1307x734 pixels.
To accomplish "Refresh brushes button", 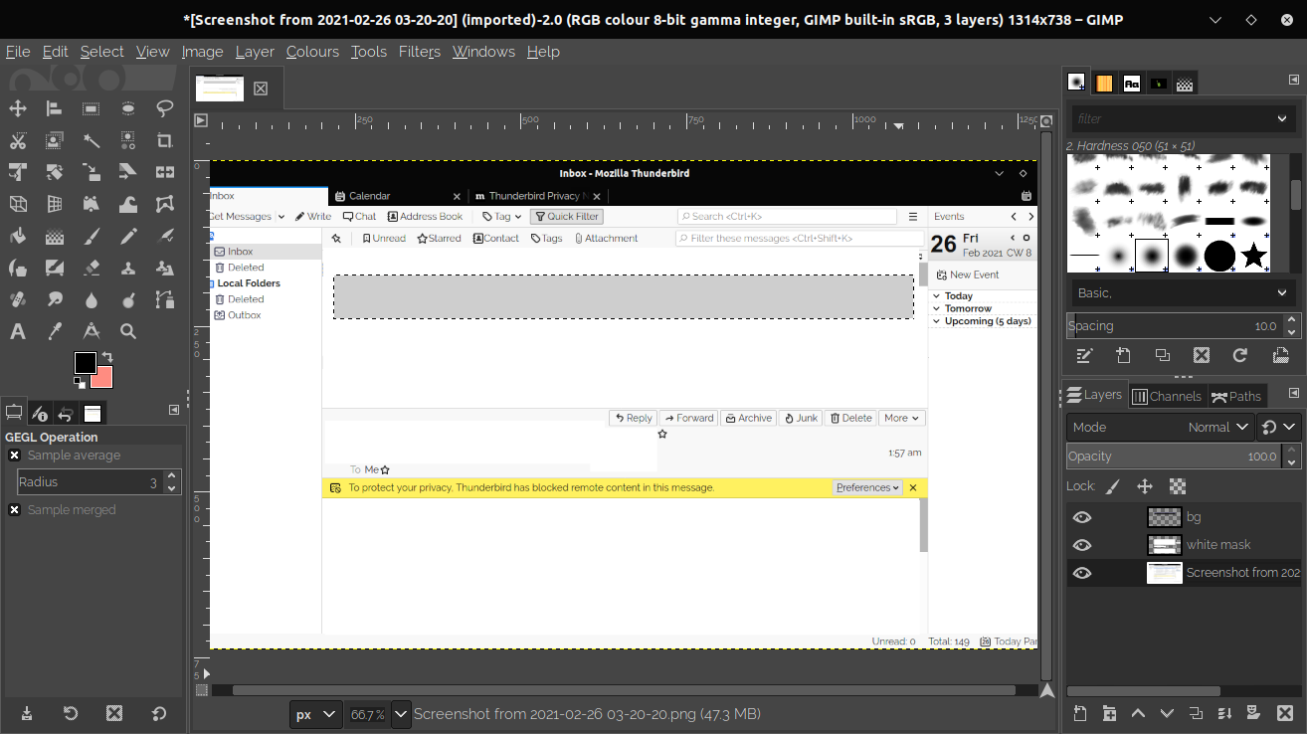I will point(1240,355).
